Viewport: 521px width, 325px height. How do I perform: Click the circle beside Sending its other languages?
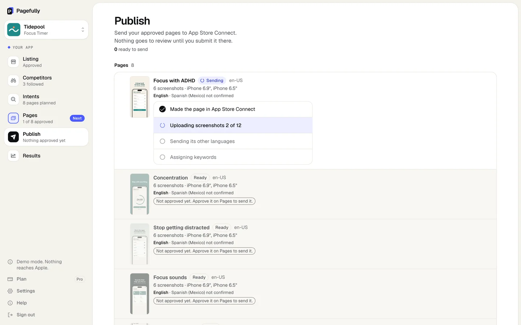(x=162, y=141)
